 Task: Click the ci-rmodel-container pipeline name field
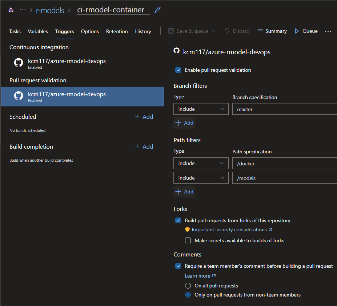[x=113, y=10]
